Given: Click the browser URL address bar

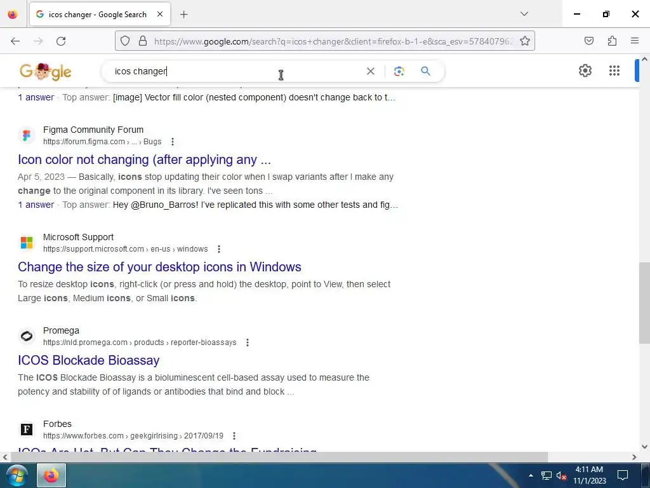Looking at the screenshot, I should click(x=334, y=41).
